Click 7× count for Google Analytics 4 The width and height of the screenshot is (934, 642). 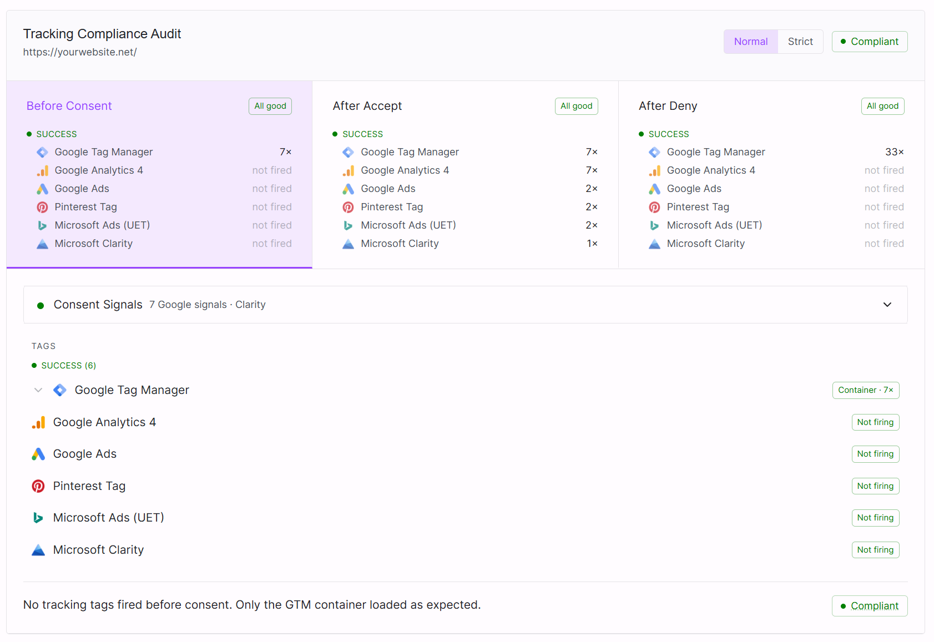[592, 170]
